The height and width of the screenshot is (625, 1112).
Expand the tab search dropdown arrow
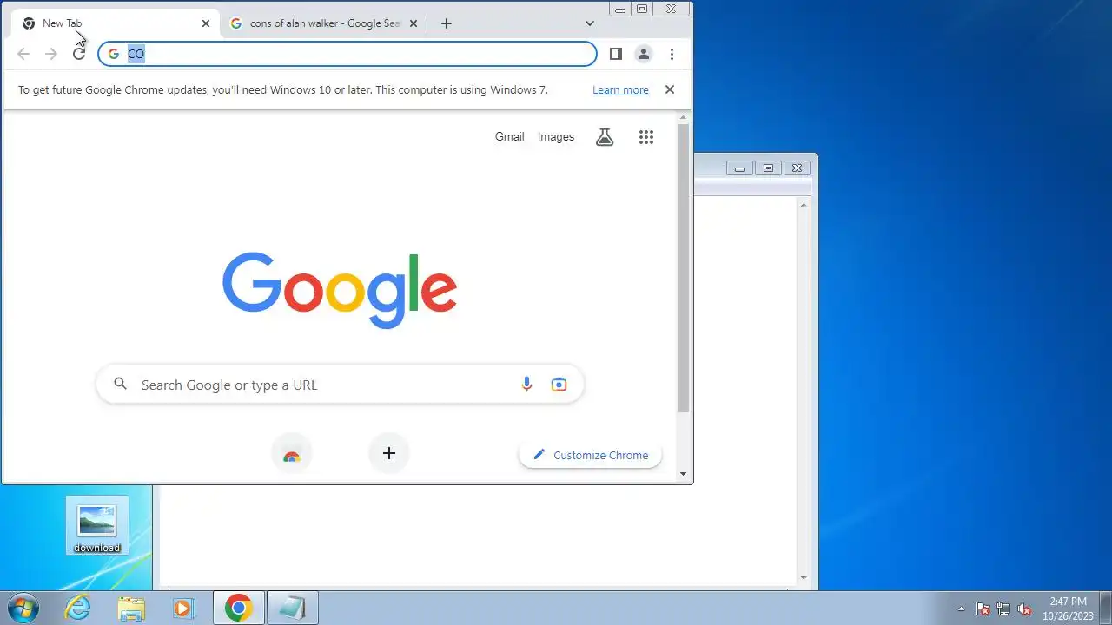click(590, 23)
